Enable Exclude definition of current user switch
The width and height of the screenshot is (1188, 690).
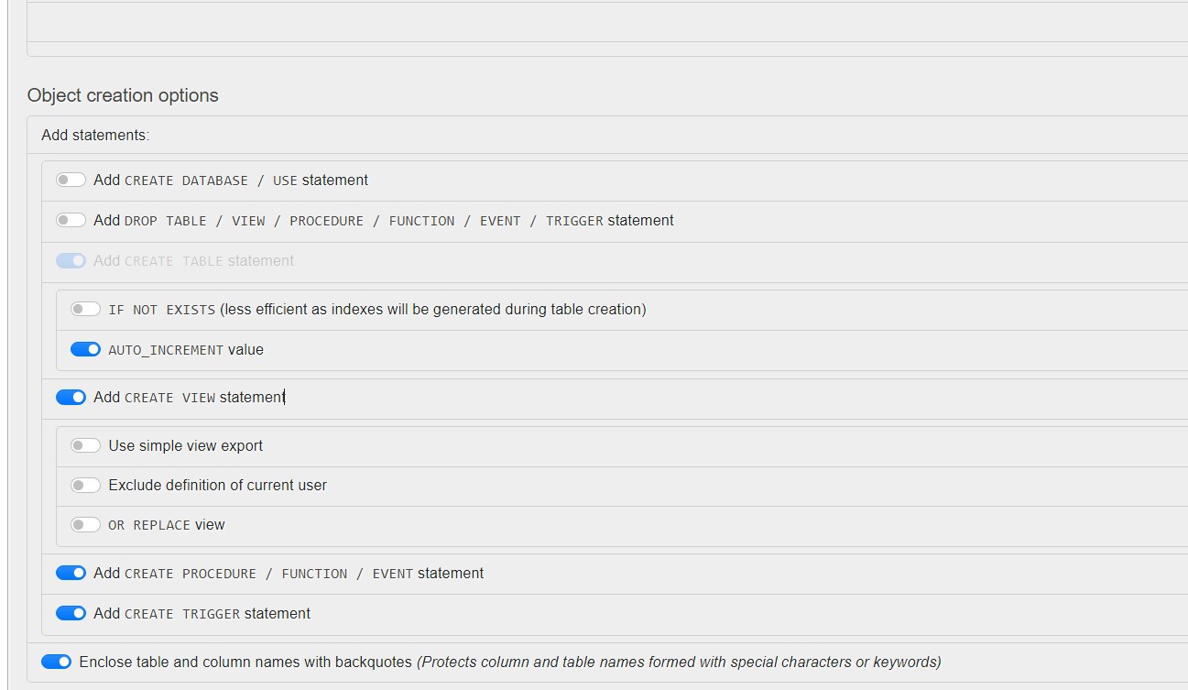point(85,486)
